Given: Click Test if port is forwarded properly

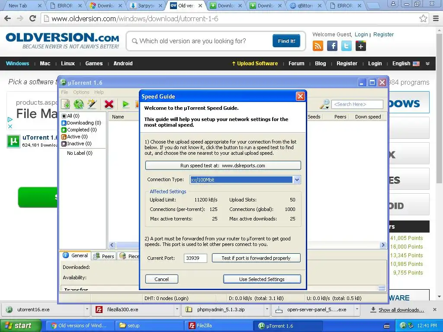Looking at the screenshot, I should pos(256,258).
